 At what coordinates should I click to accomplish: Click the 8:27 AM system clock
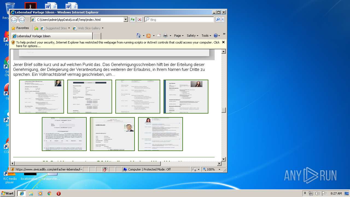[x=336, y=193]
